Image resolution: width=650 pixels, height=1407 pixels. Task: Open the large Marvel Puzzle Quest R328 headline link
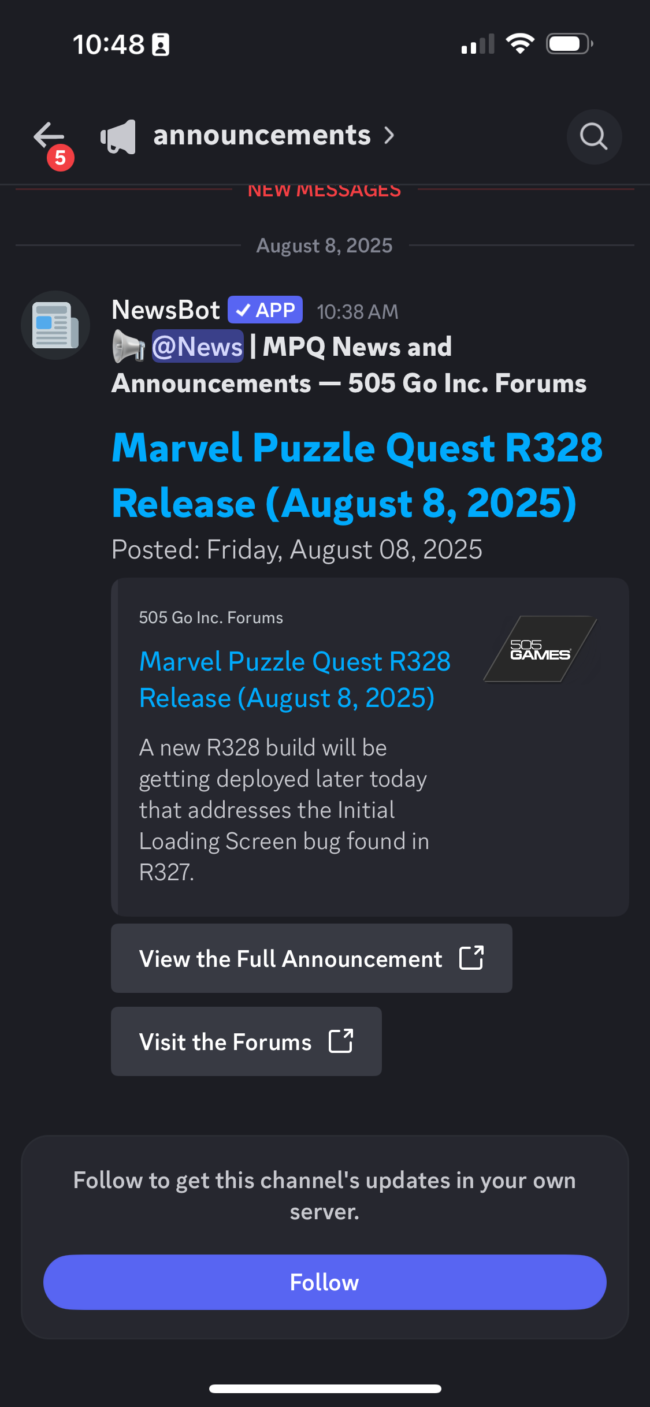point(357,475)
